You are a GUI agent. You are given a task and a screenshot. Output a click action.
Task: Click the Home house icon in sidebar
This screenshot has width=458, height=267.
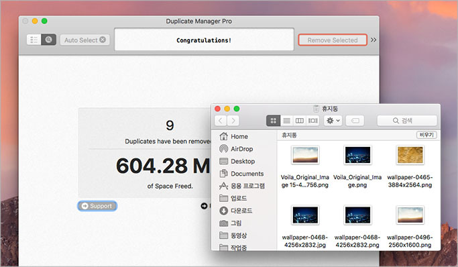point(224,136)
